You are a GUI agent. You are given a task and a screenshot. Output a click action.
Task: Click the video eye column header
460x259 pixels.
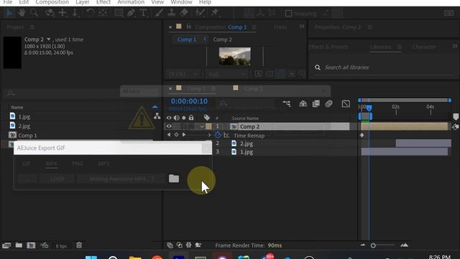pos(169,118)
